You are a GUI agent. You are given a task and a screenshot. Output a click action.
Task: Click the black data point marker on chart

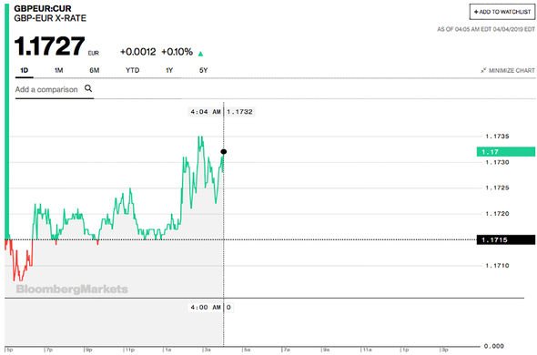224,152
